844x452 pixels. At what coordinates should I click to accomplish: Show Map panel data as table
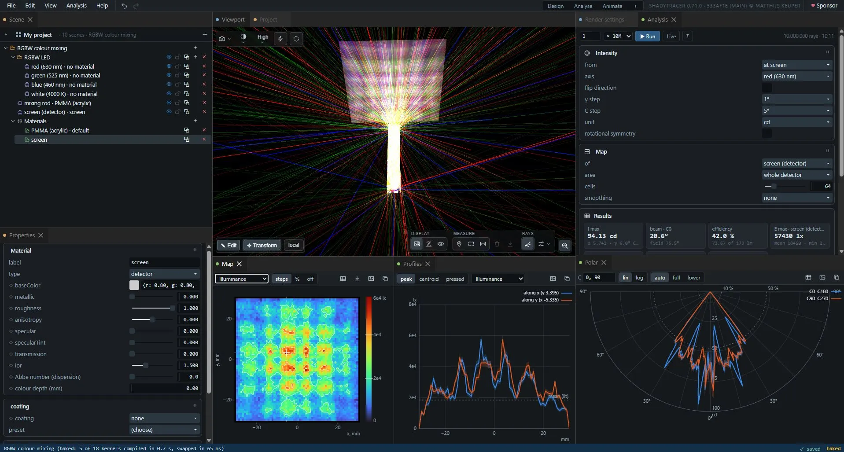(343, 279)
